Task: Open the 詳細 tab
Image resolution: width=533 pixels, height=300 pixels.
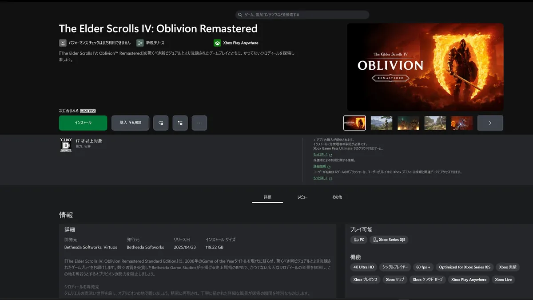Action: click(267, 197)
